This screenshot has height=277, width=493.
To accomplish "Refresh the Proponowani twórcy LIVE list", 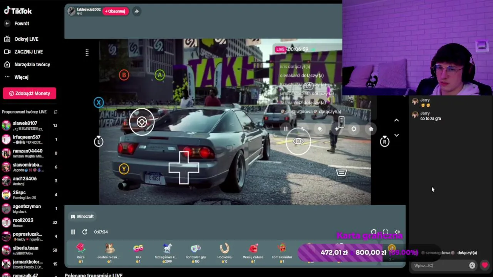I will [55, 112].
